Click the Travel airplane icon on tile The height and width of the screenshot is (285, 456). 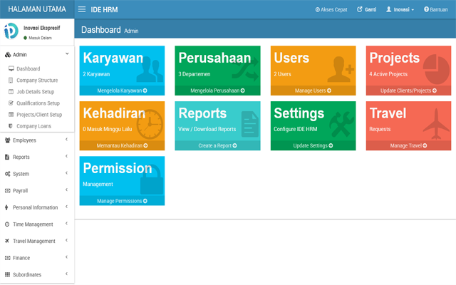pyautogui.click(x=436, y=124)
